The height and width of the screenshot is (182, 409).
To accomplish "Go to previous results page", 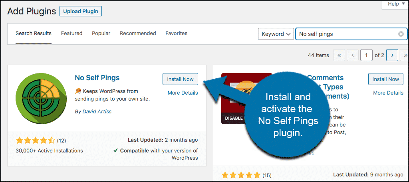I will click(x=353, y=55).
